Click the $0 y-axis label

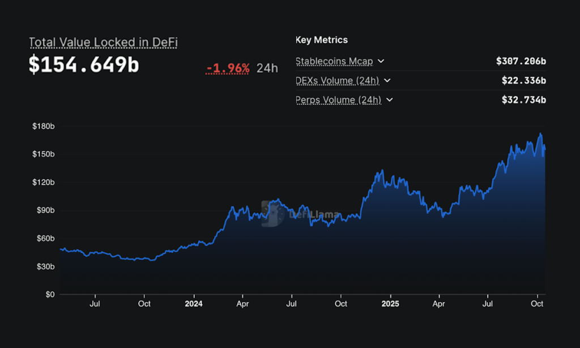click(49, 295)
